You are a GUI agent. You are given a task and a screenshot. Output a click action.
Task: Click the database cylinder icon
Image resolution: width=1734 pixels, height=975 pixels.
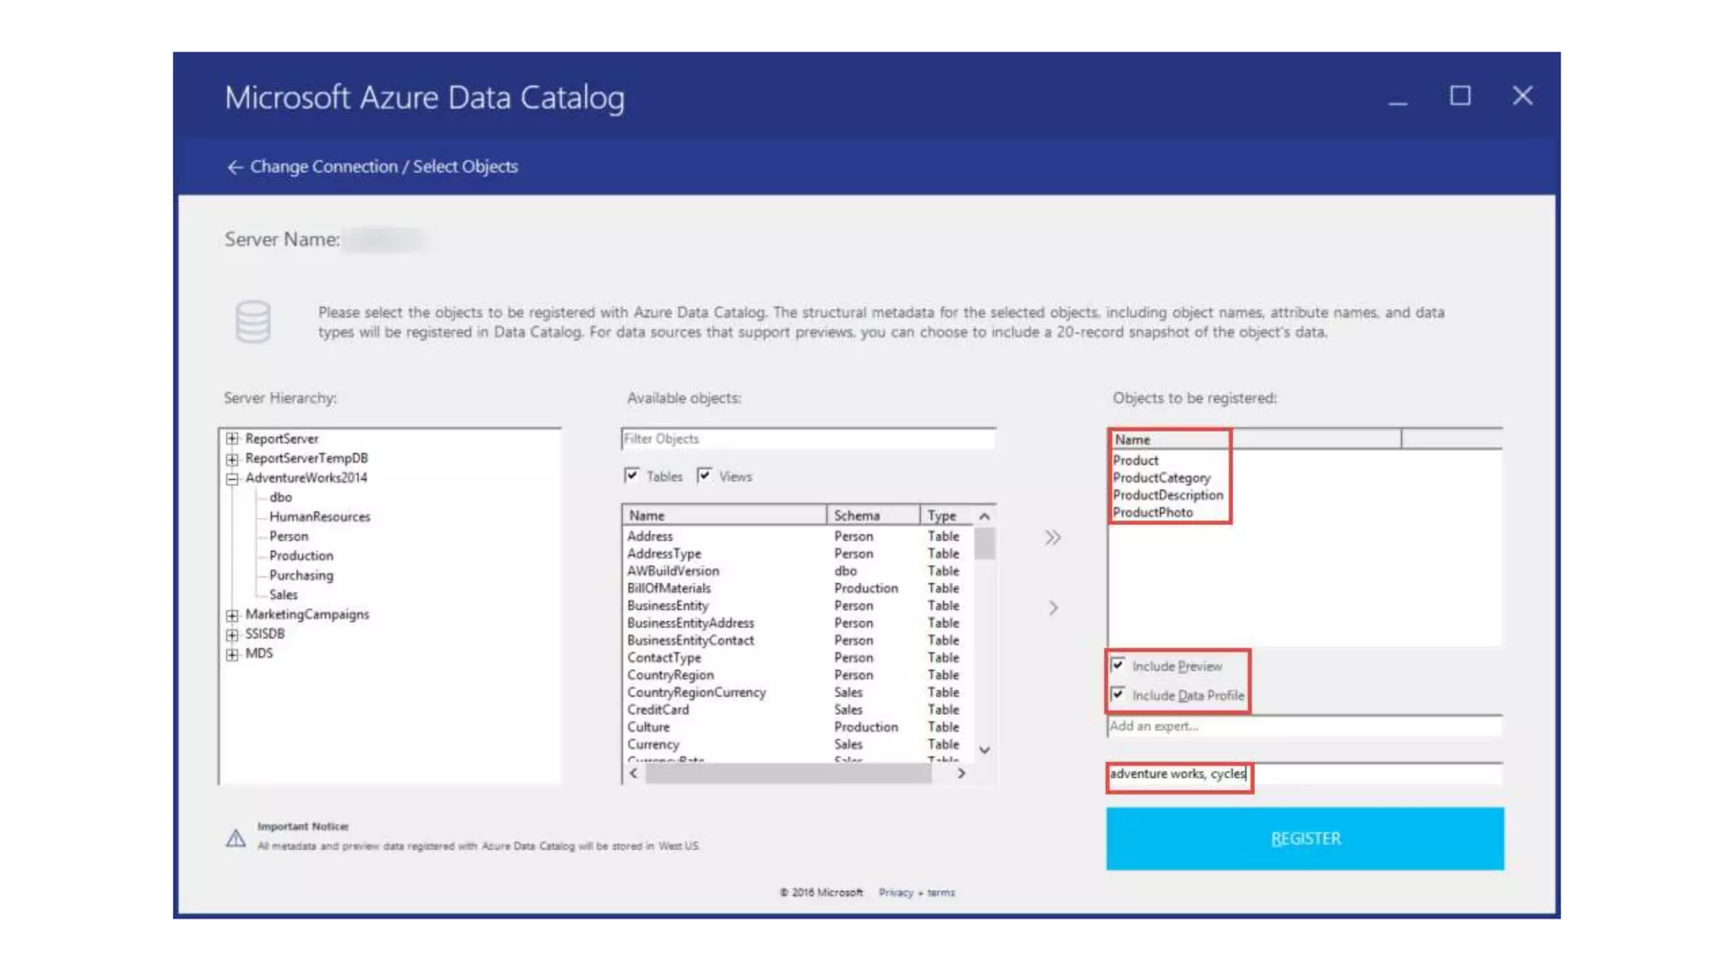tap(252, 322)
